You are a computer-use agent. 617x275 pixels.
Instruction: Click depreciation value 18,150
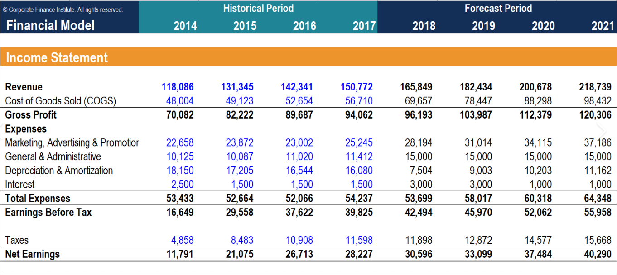180,171
